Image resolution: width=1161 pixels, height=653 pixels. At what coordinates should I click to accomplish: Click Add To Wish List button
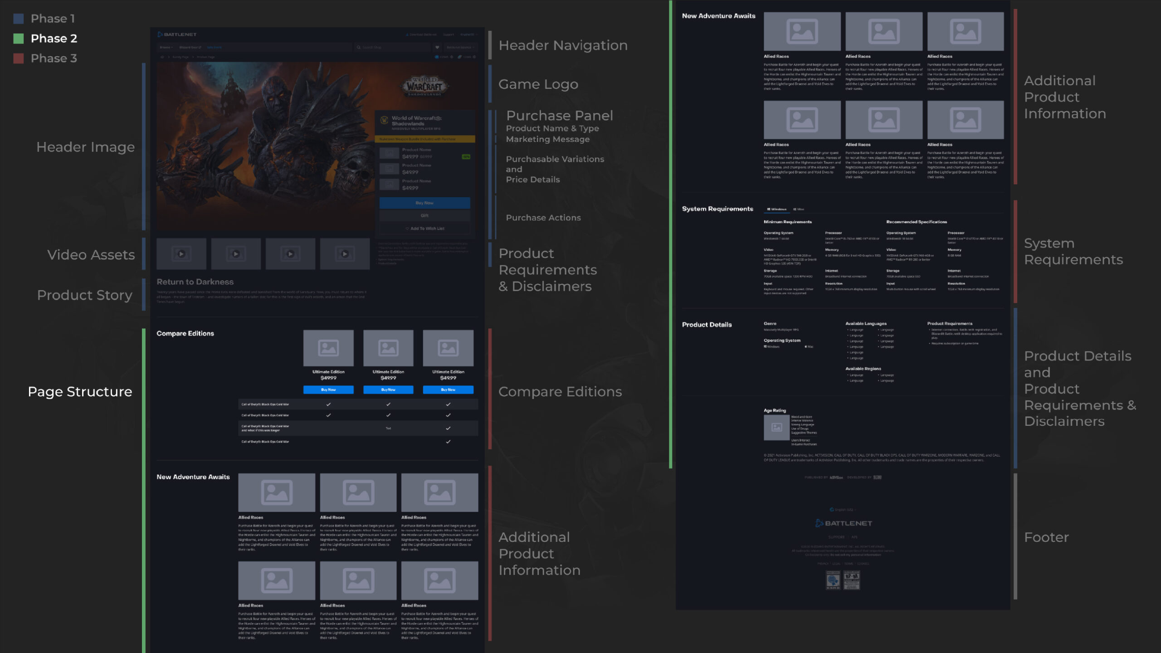pyautogui.click(x=424, y=229)
